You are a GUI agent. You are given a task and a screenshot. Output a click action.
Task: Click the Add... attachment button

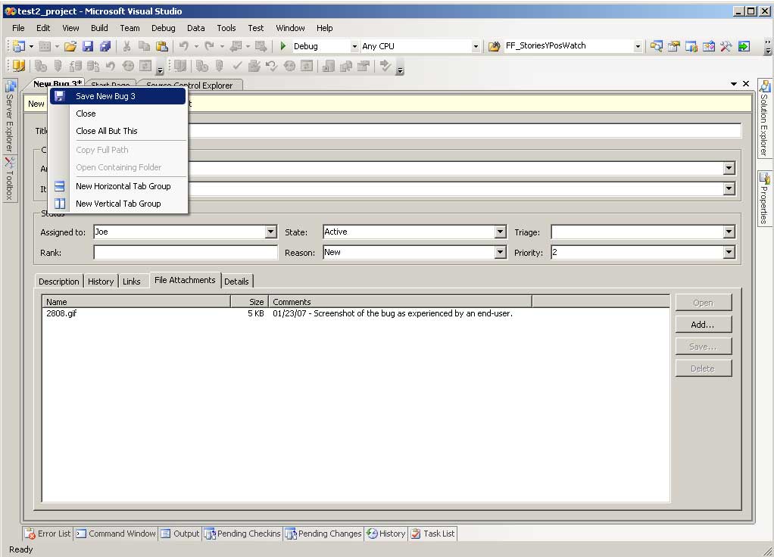tap(703, 325)
